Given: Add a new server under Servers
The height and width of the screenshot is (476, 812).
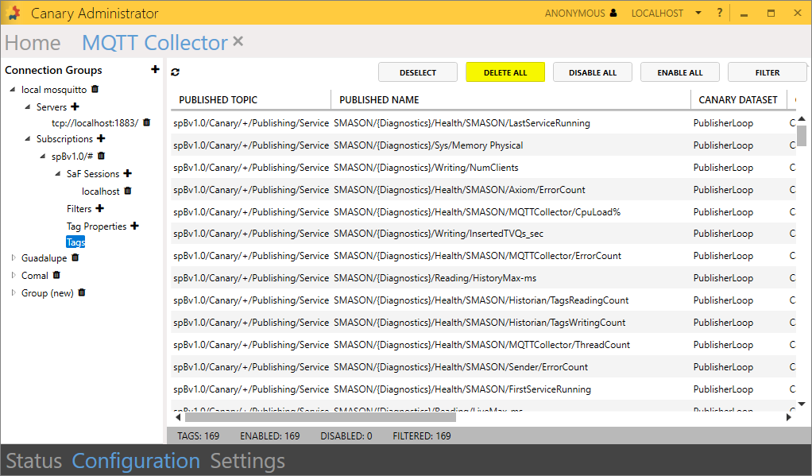Looking at the screenshot, I should pyautogui.click(x=75, y=106).
